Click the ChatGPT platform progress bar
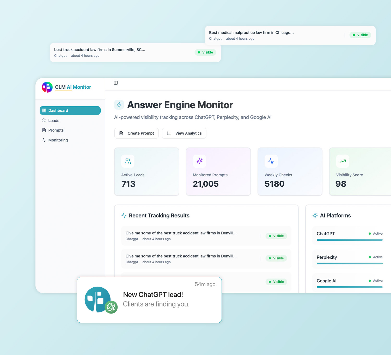The height and width of the screenshot is (355, 391). point(350,240)
